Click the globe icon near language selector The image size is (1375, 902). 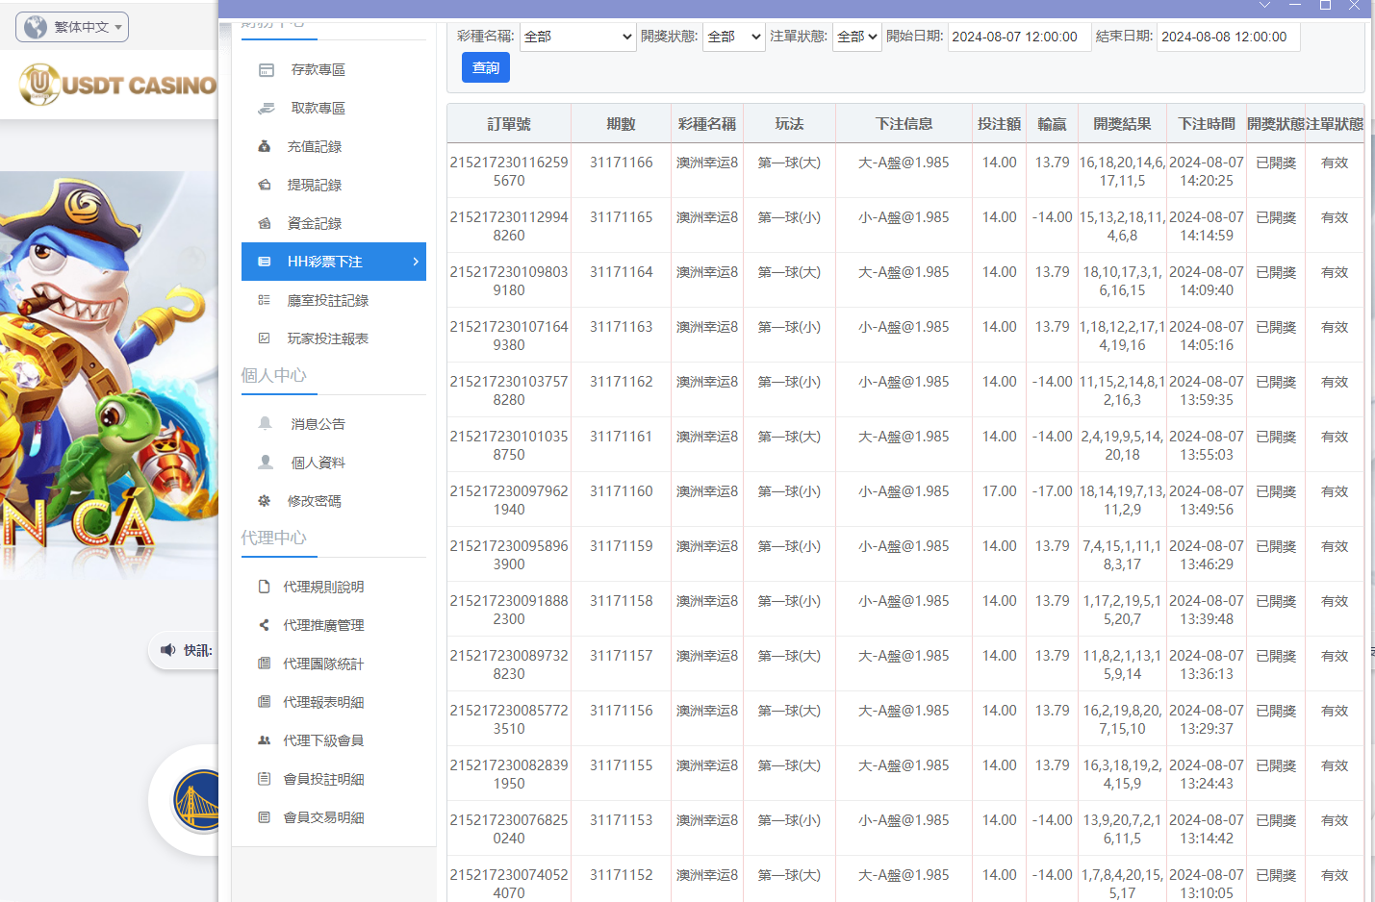tap(34, 27)
